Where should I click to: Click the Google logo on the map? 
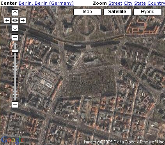point(12,140)
